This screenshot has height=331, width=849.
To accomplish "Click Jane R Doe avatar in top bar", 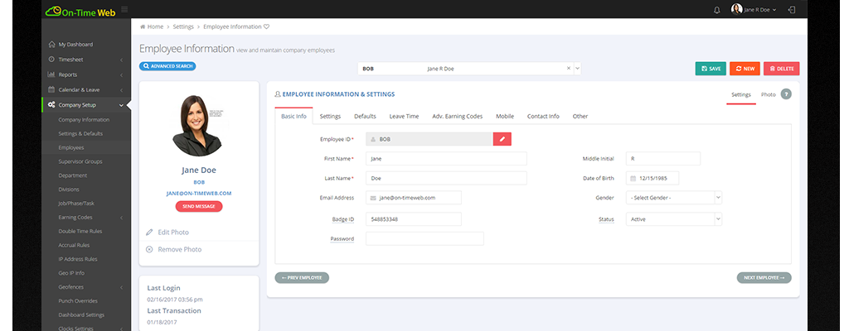I will click(736, 9).
